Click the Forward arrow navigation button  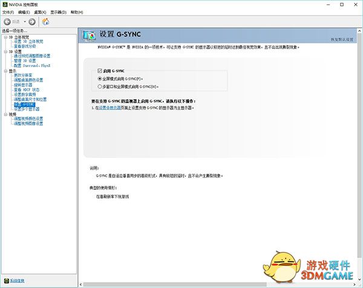[33, 21]
